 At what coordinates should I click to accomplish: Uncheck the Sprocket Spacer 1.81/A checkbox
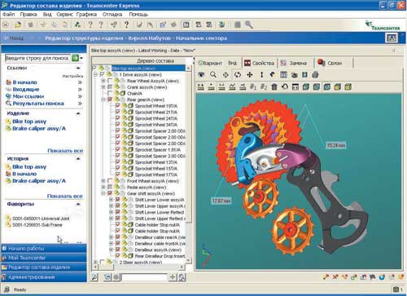[117, 149]
